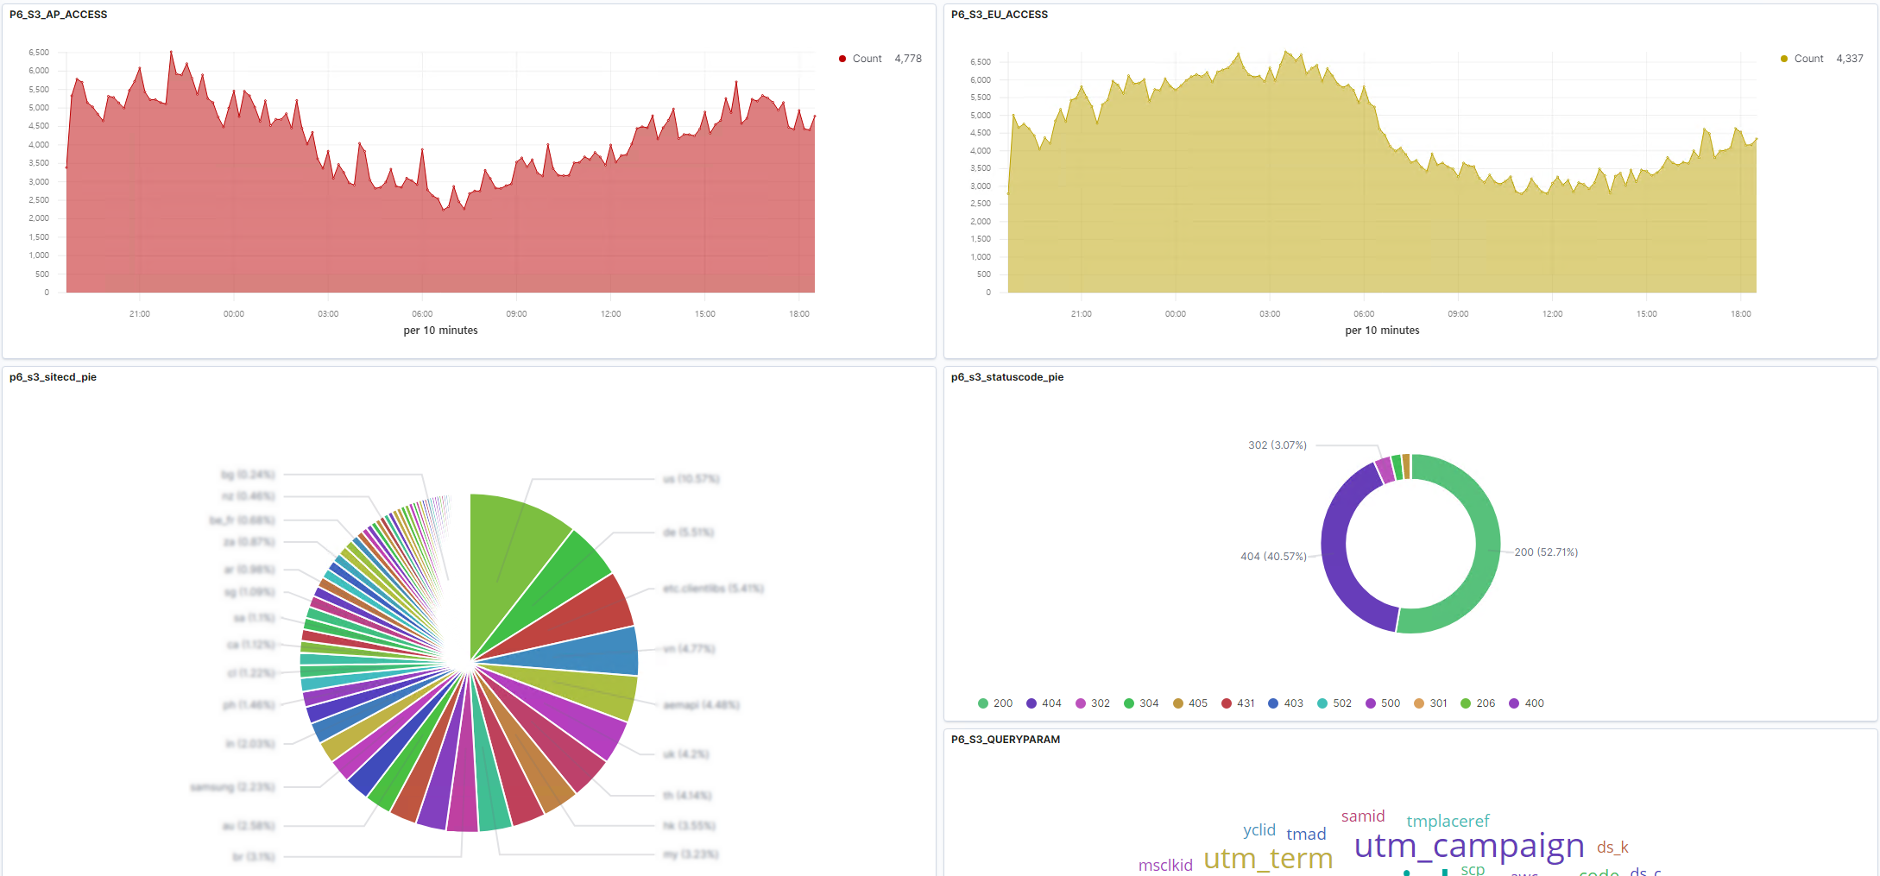Click the 'vn (4.77%)' pie label
Screen dimensions: 1880x876
click(x=689, y=649)
